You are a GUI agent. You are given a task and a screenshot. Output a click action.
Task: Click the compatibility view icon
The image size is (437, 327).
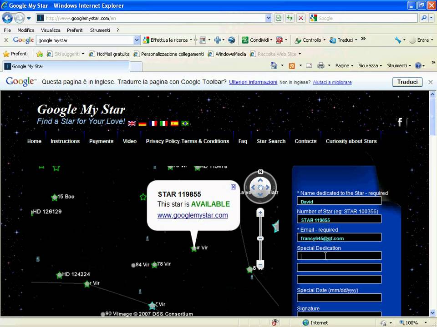tap(279, 18)
